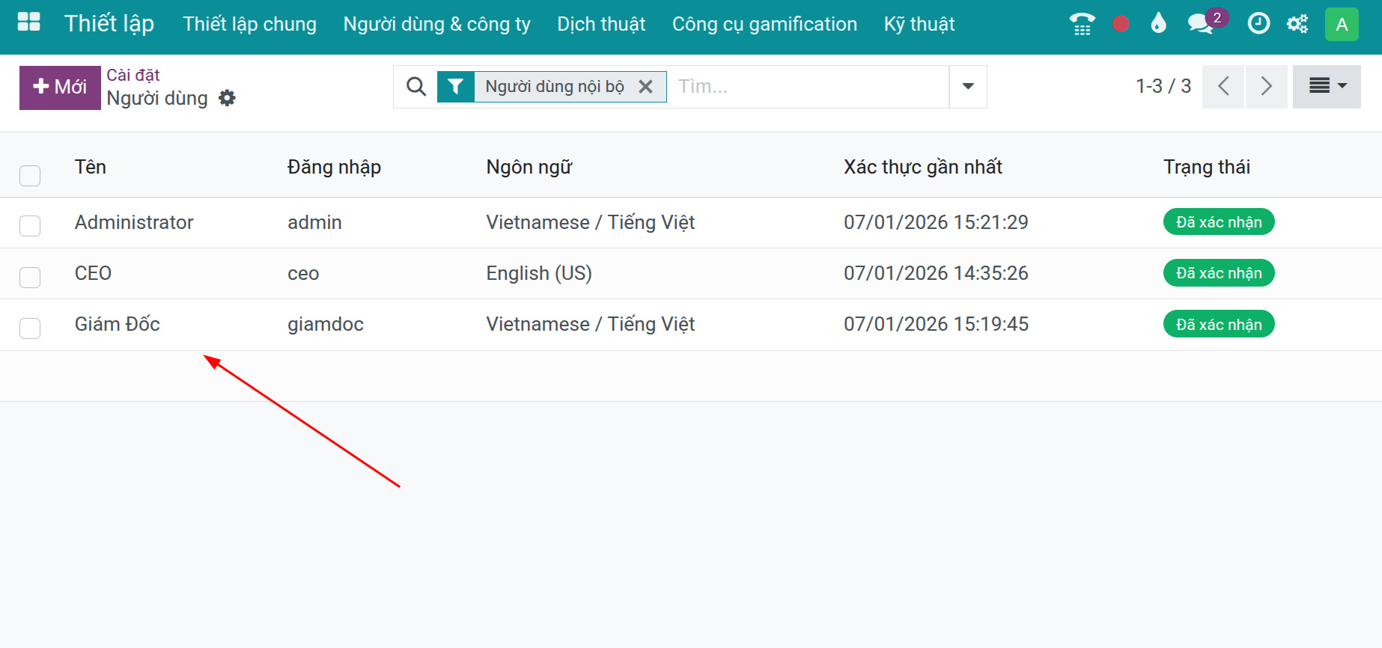
Task: Open the debug tools gears icon
Action: coord(1297,24)
